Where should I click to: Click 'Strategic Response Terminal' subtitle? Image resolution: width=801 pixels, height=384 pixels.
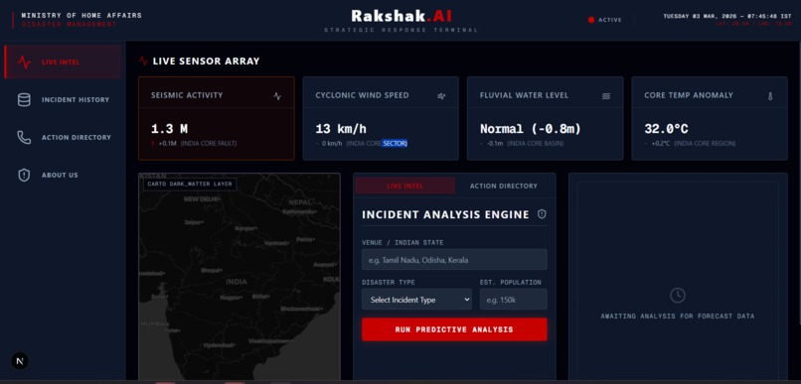pos(401,30)
